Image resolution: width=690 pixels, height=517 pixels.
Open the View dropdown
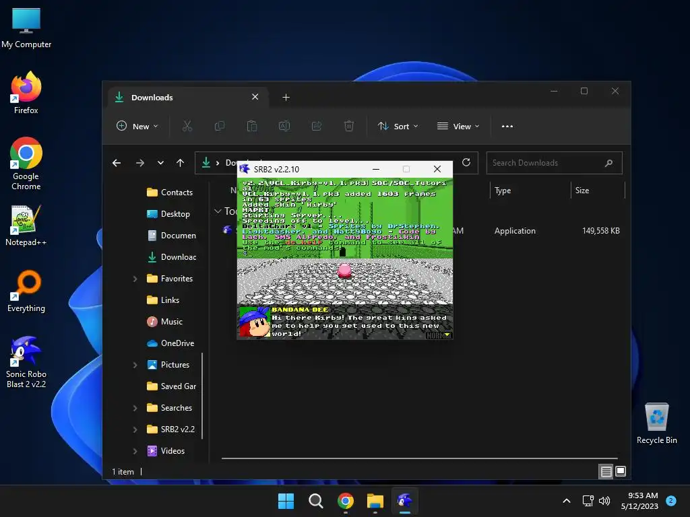[x=458, y=126]
